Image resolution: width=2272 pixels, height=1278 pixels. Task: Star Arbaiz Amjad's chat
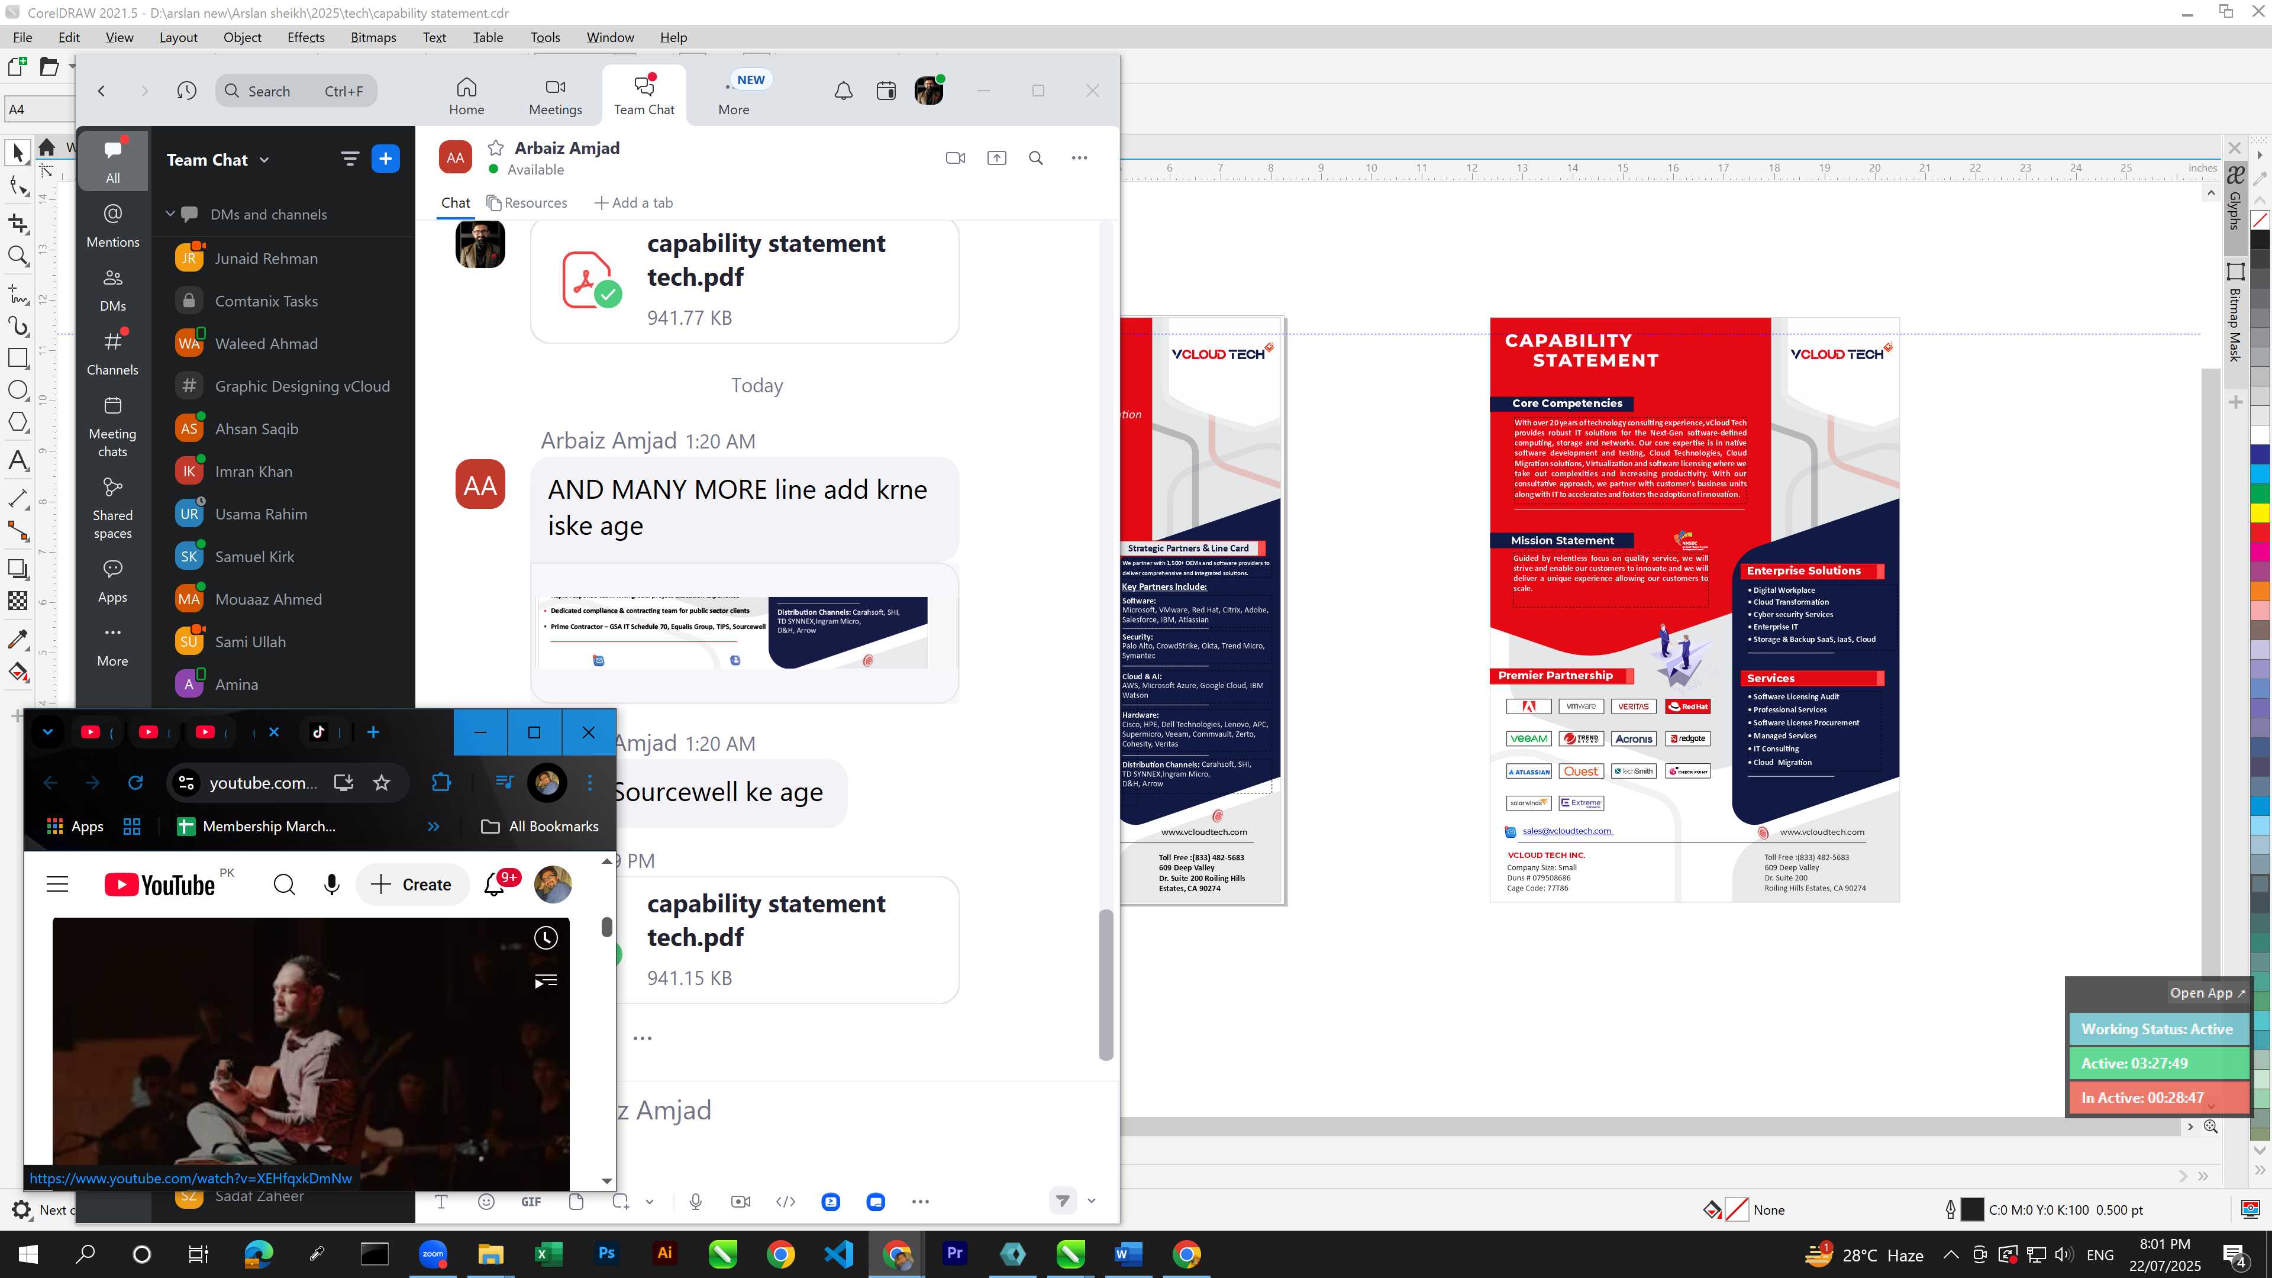[x=496, y=148]
